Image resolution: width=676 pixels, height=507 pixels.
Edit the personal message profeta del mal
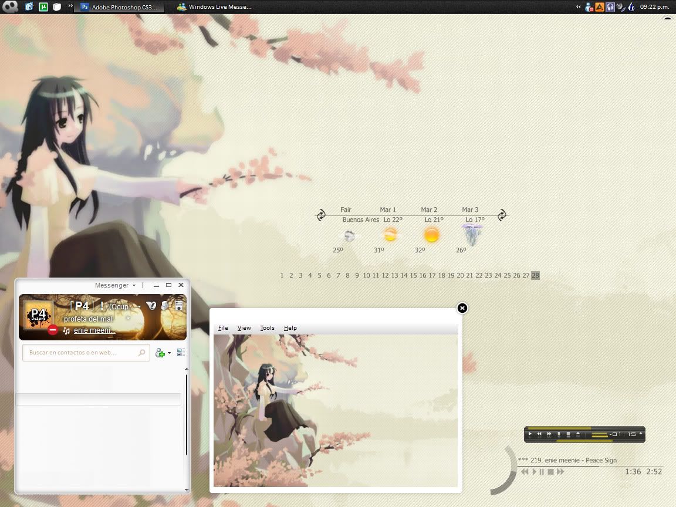pos(88,319)
